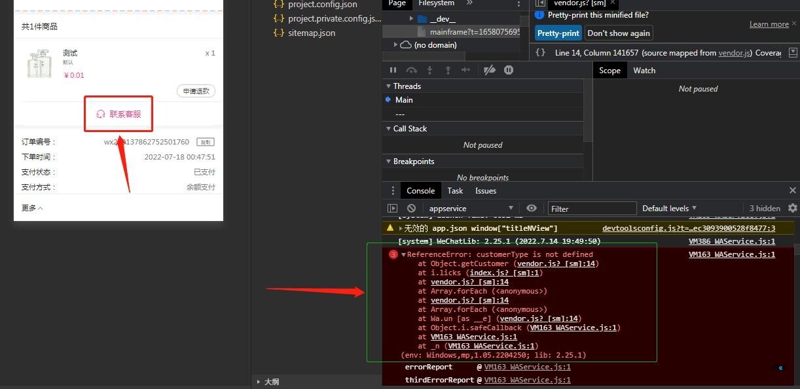The image size is (800, 389).
Task: Open the Default levels dropdown
Action: pyautogui.click(x=669, y=208)
